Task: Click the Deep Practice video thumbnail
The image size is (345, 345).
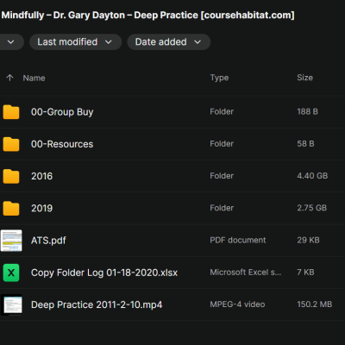Action: (x=11, y=304)
